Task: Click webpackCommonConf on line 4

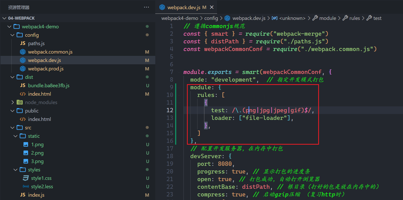Action: click(233, 49)
